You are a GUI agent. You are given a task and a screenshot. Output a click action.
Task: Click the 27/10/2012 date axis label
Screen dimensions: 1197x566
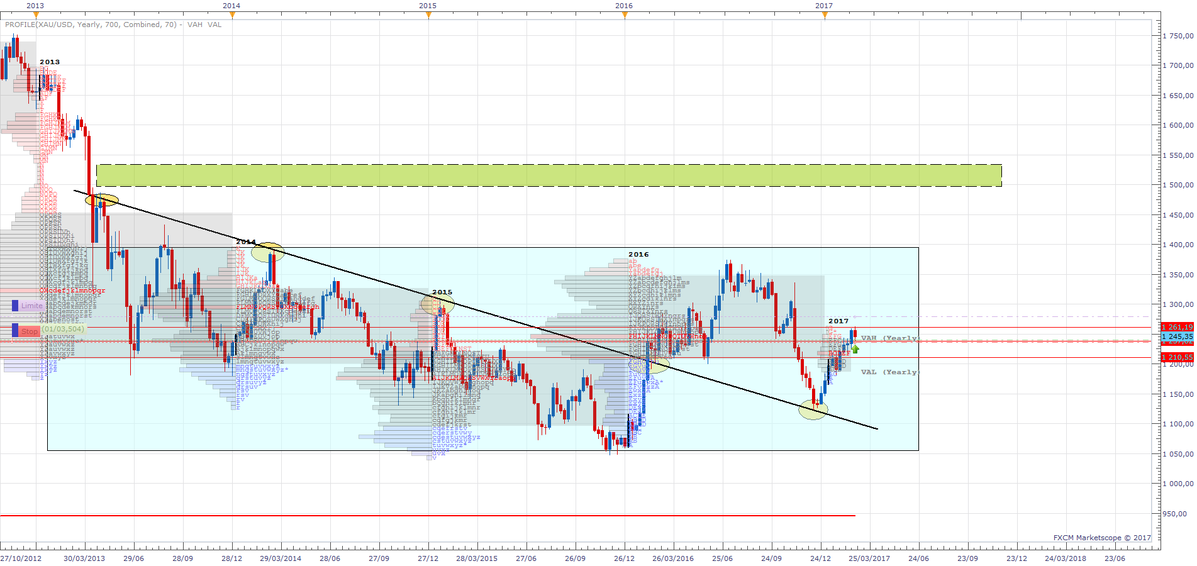coord(21,558)
